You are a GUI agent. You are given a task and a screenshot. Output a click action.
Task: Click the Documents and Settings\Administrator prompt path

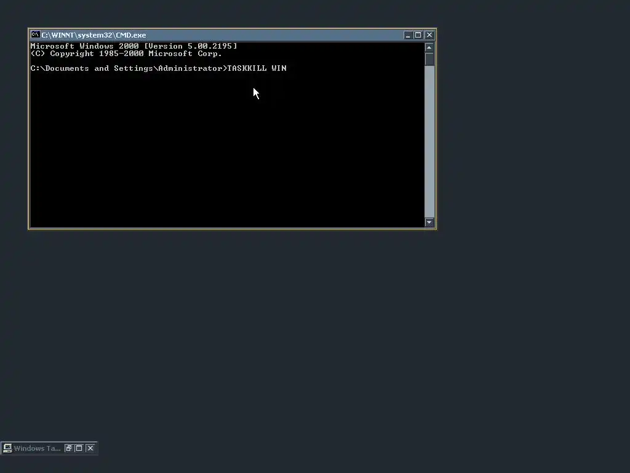tap(129, 68)
